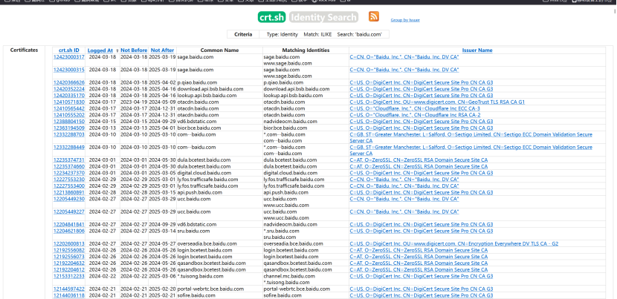The height and width of the screenshot is (299, 617).
Task: Open certificate ID 12144597422
Action: click(x=69, y=289)
